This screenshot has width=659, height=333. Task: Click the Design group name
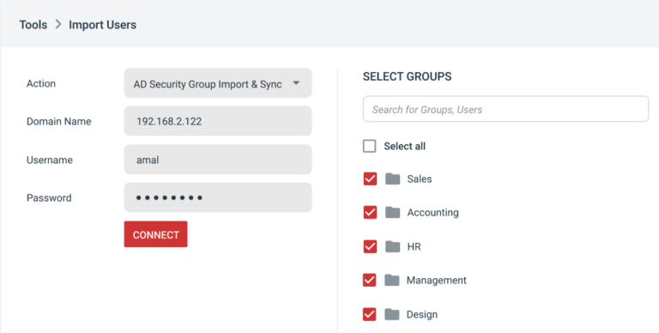coord(422,314)
